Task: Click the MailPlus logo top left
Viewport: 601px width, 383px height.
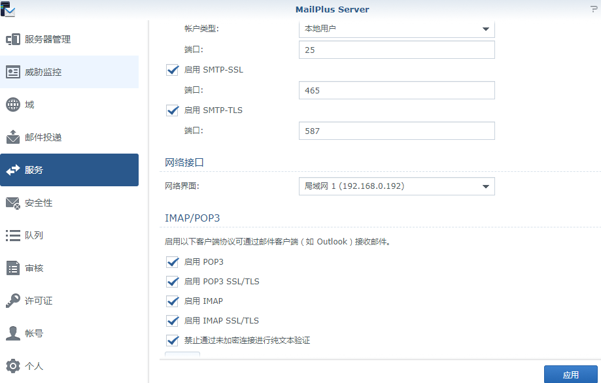Action: (x=9, y=10)
